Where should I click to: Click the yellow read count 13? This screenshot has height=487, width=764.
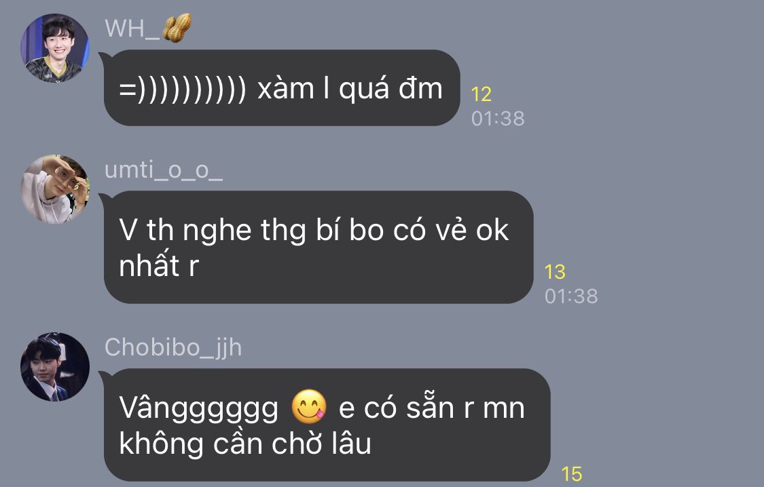(x=554, y=272)
